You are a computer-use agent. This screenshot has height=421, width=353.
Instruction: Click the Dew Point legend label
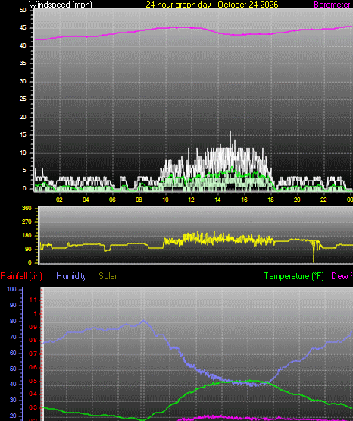(x=342, y=276)
